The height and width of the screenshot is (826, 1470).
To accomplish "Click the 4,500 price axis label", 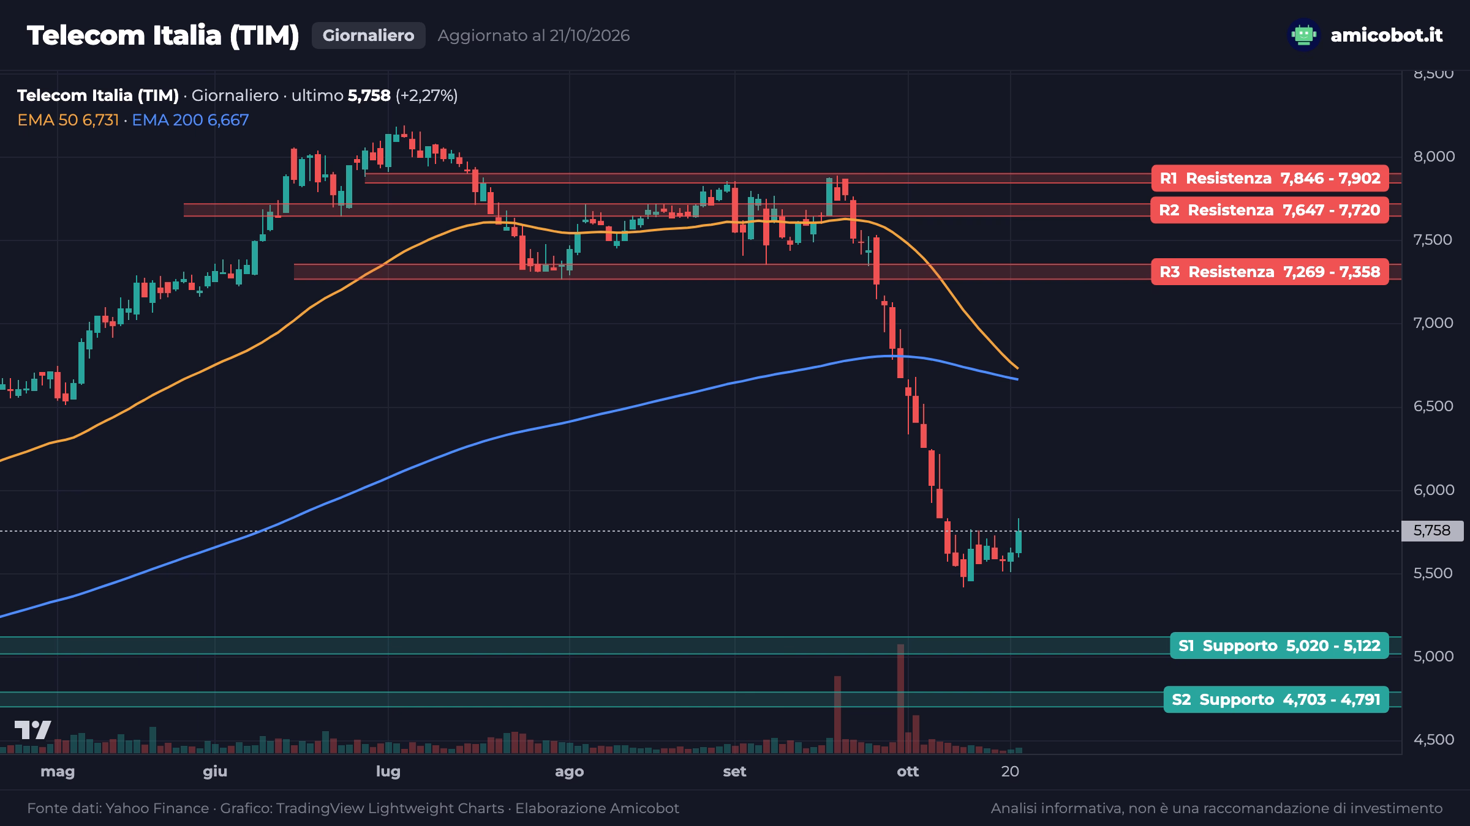I will point(1433,740).
